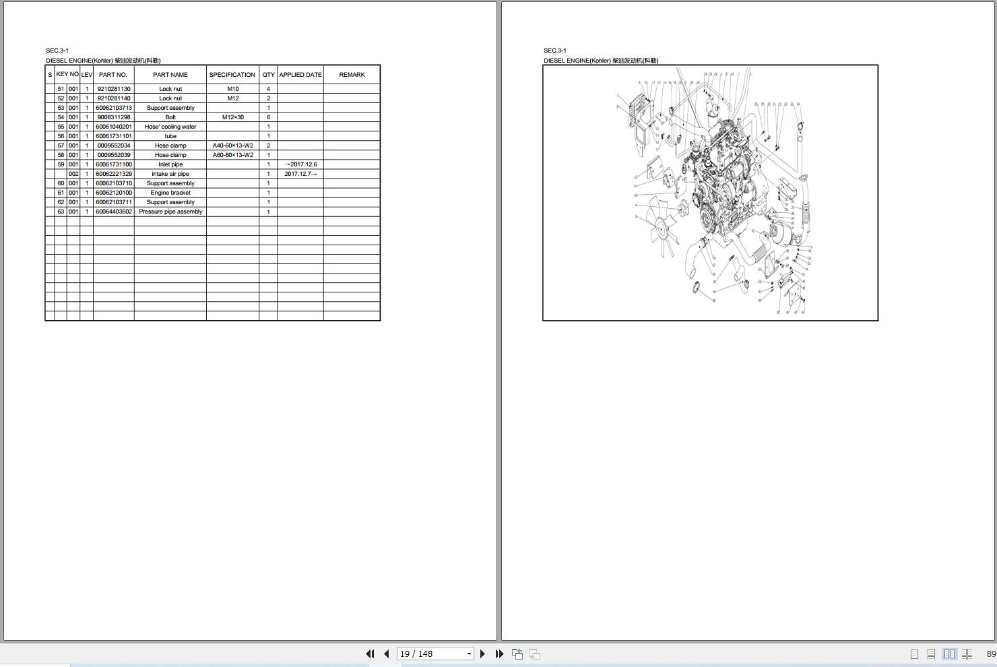Click left page DIESEL ENGINE(Kohler) title
The height and width of the screenshot is (667, 997).
tap(103, 61)
